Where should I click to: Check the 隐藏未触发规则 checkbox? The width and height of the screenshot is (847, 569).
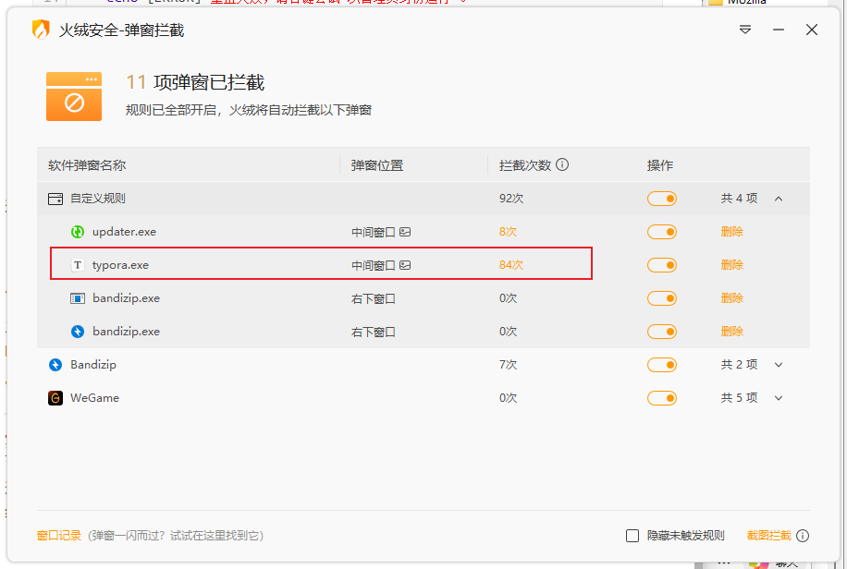[x=632, y=536]
